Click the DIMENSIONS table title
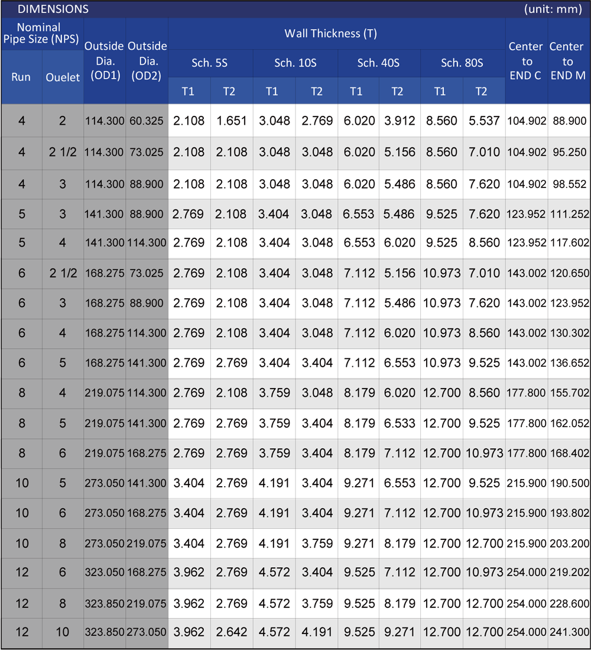This screenshot has height=650, width=591. (x=53, y=9)
